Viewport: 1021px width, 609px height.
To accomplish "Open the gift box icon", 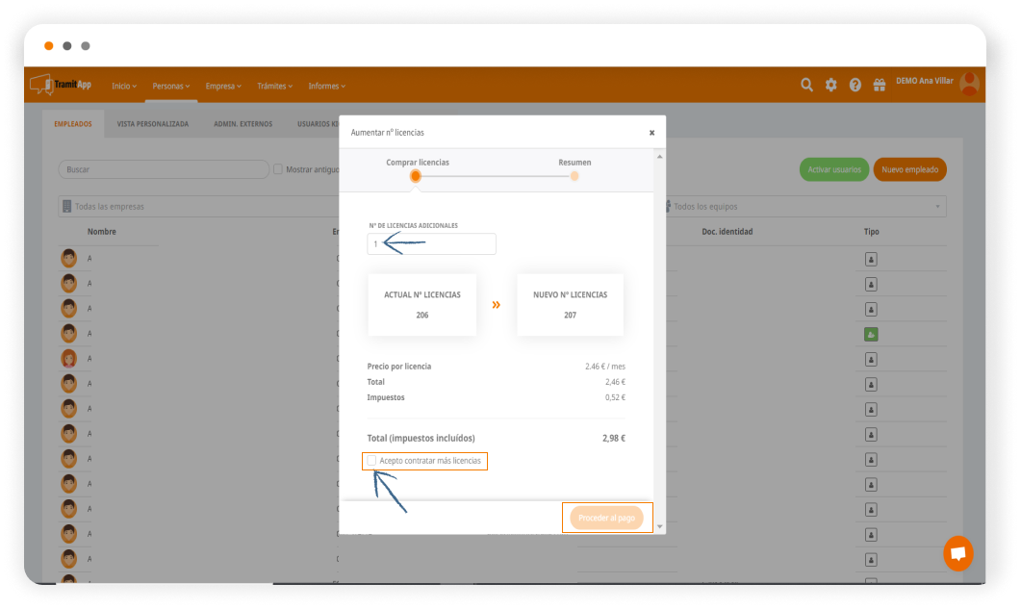I will pos(879,85).
